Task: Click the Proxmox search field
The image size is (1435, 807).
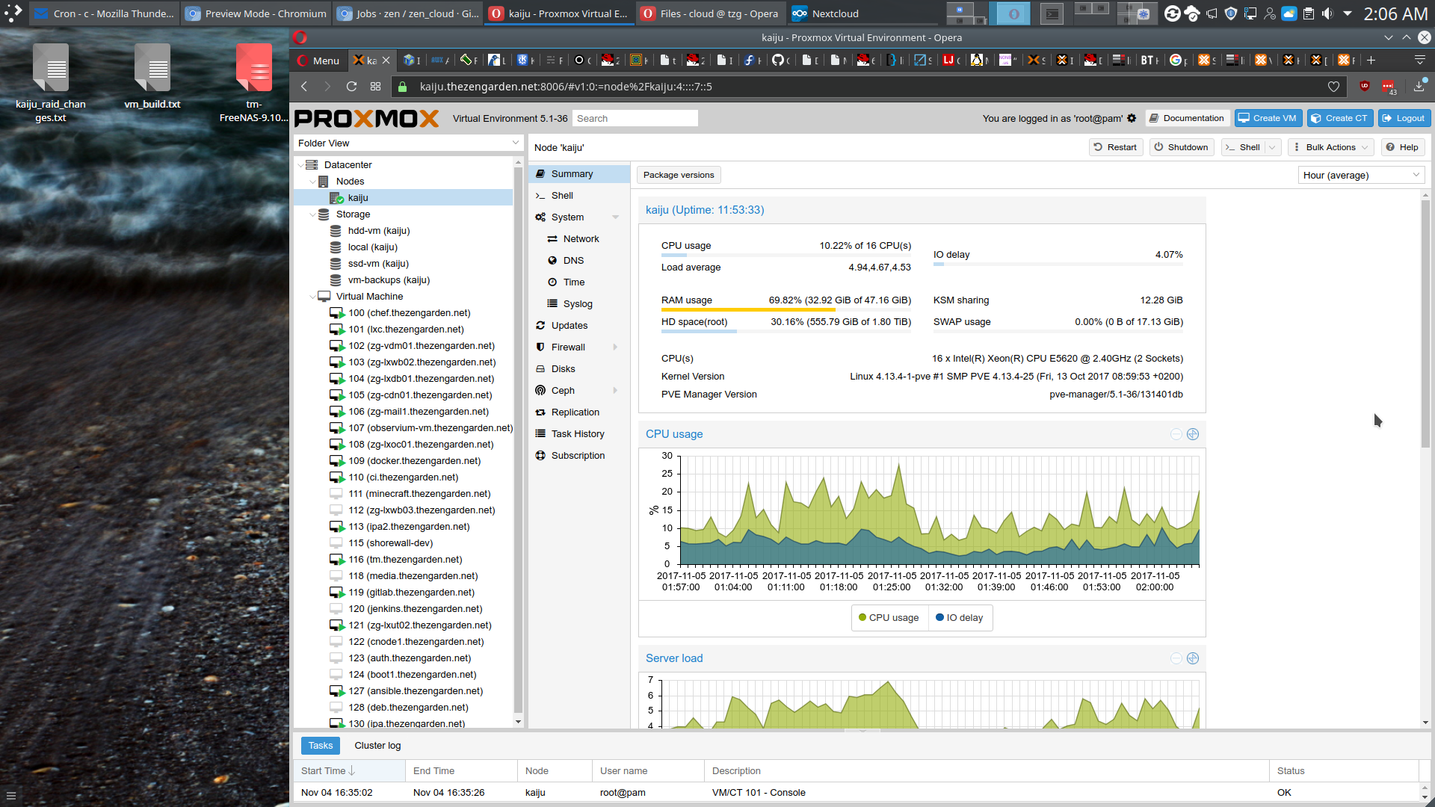Action: point(635,119)
